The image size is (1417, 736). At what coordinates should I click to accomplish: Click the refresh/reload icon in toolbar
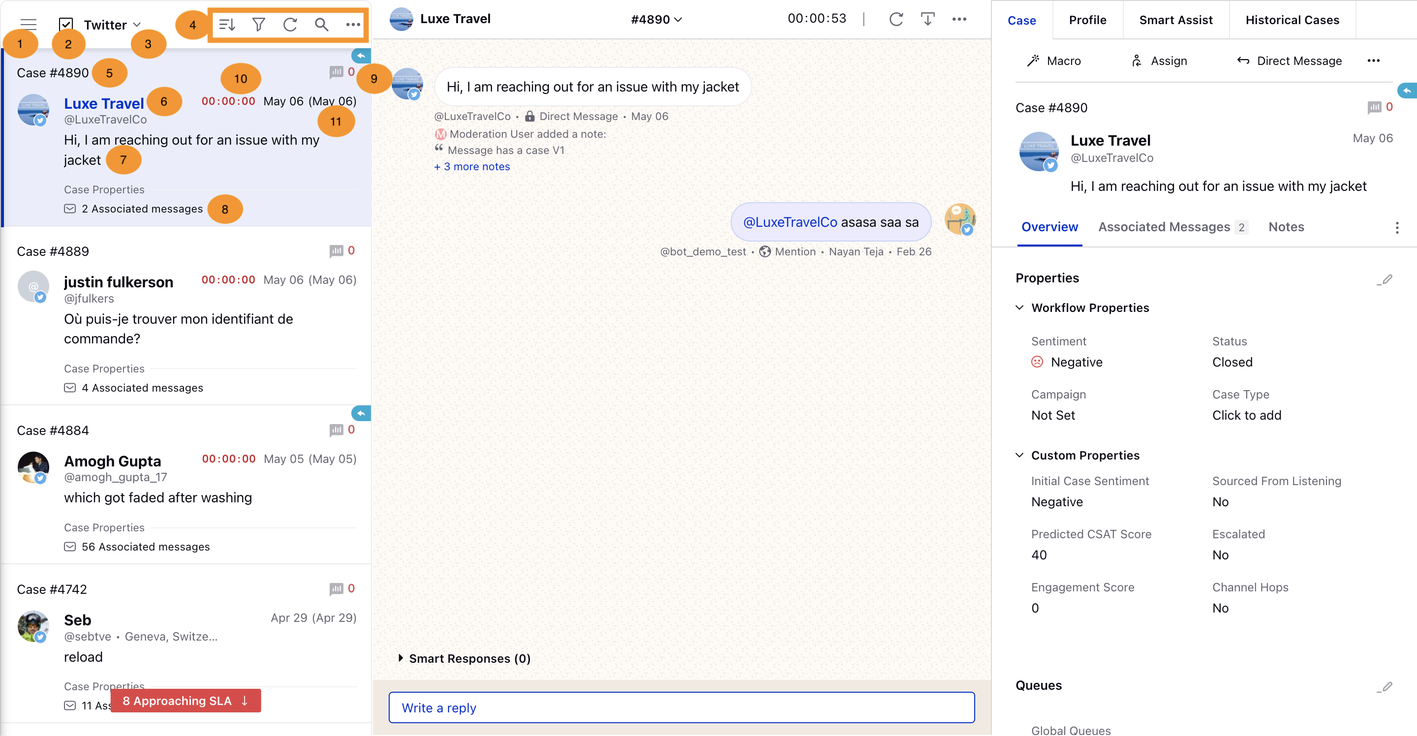coord(290,24)
